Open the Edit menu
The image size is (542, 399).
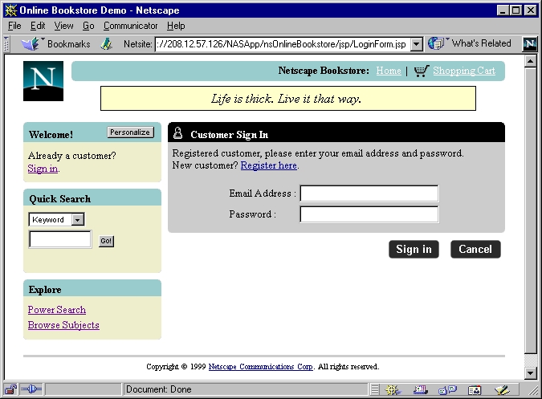coord(38,26)
